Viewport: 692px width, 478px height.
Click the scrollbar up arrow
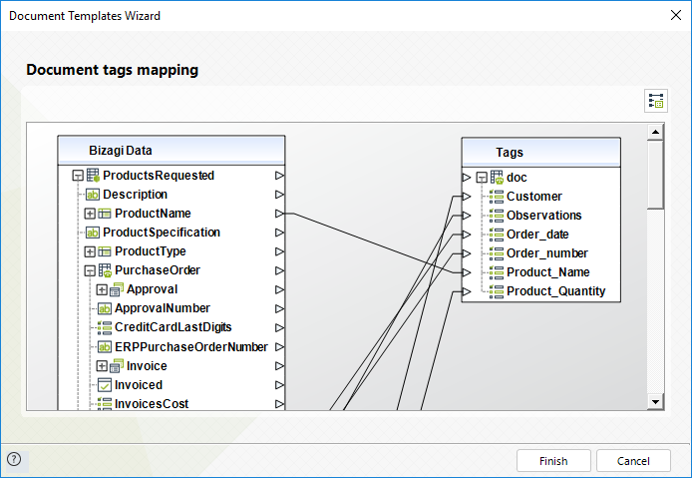coord(655,132)
